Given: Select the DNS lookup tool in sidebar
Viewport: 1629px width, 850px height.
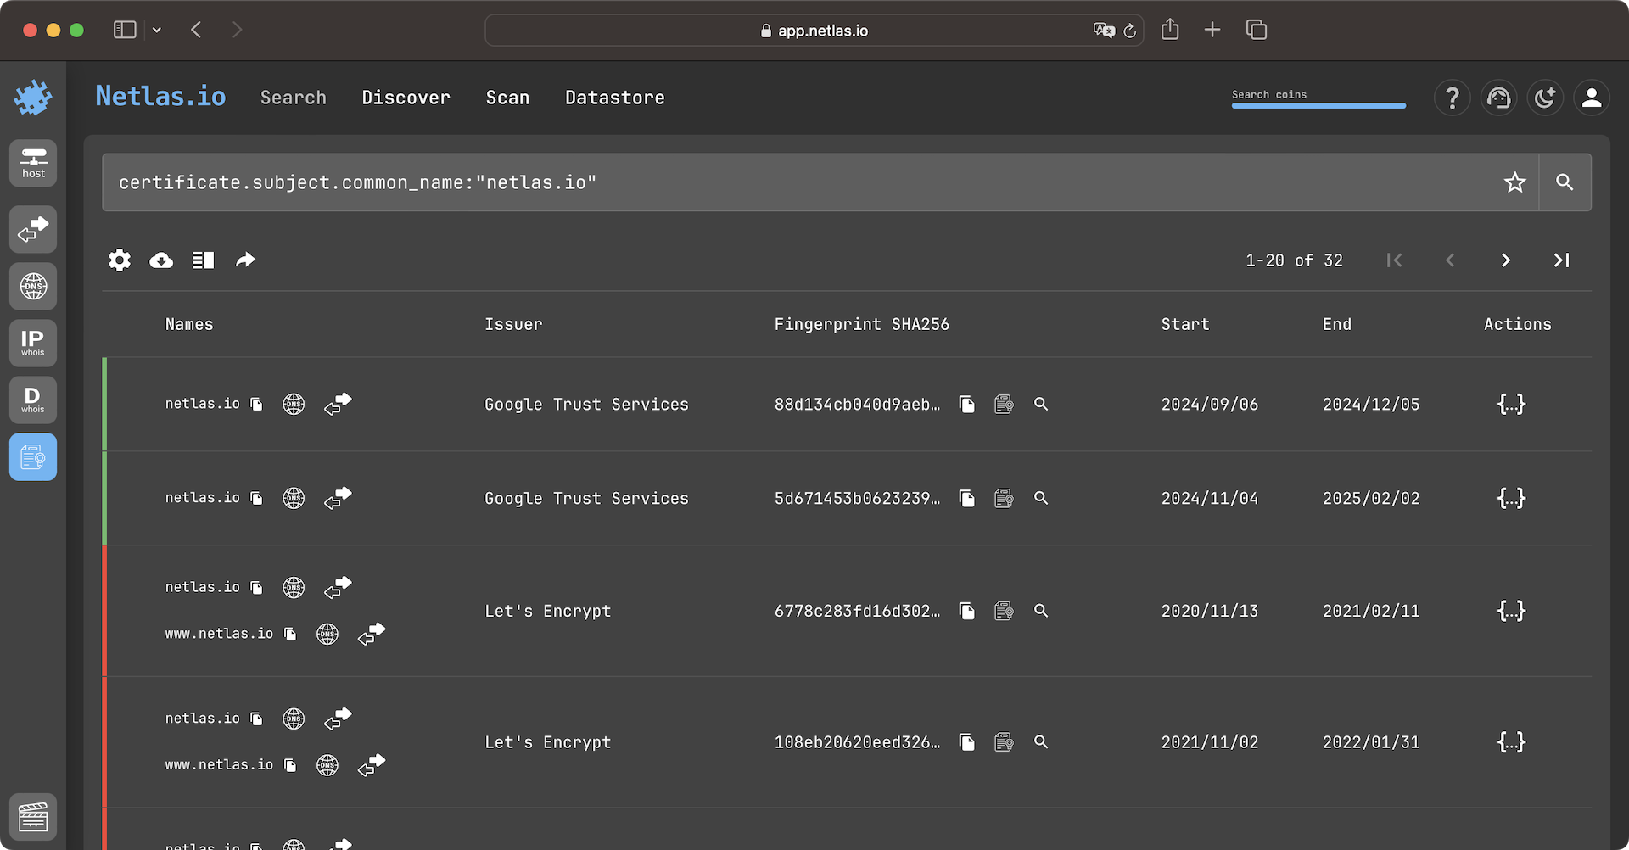Looking at the screenshot, I should point(32,286).
